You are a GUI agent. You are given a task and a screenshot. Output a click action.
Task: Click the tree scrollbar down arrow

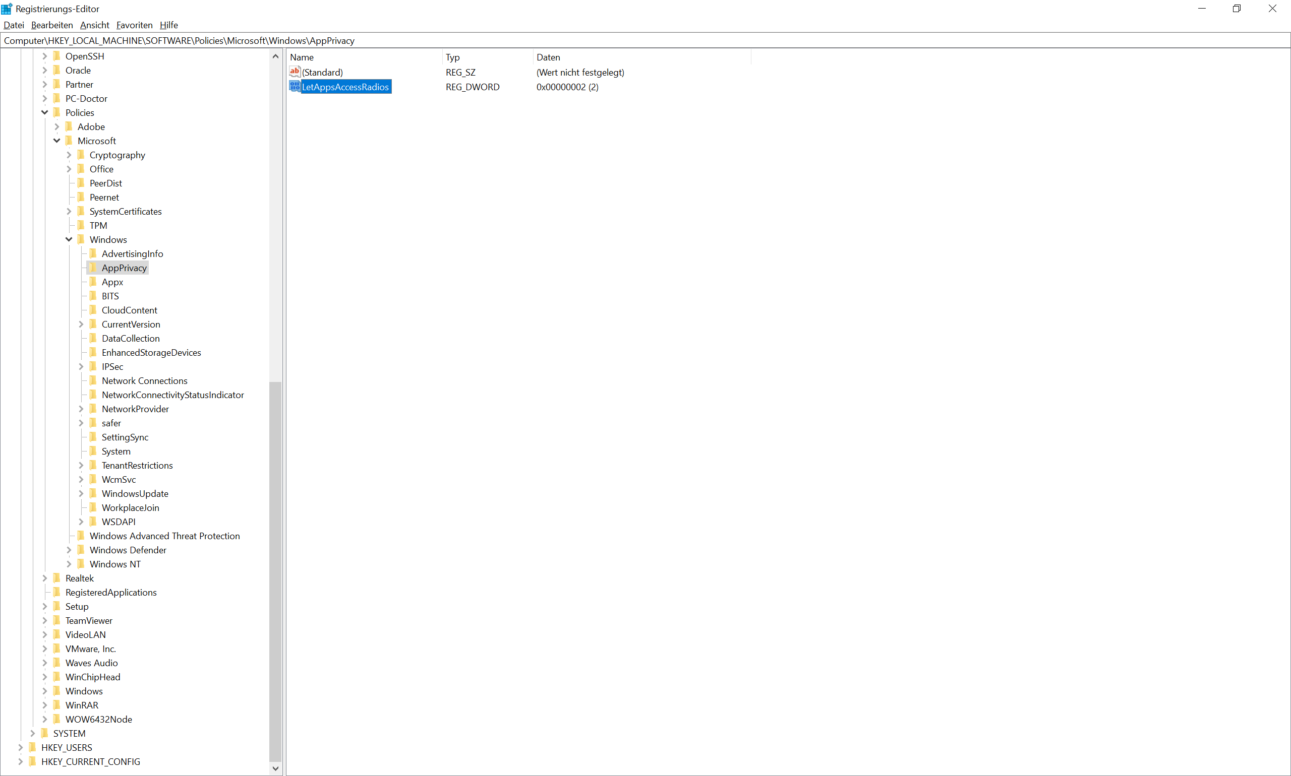[x=276, y=768]
